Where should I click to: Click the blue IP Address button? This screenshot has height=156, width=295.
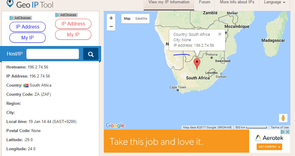point(28,27)
